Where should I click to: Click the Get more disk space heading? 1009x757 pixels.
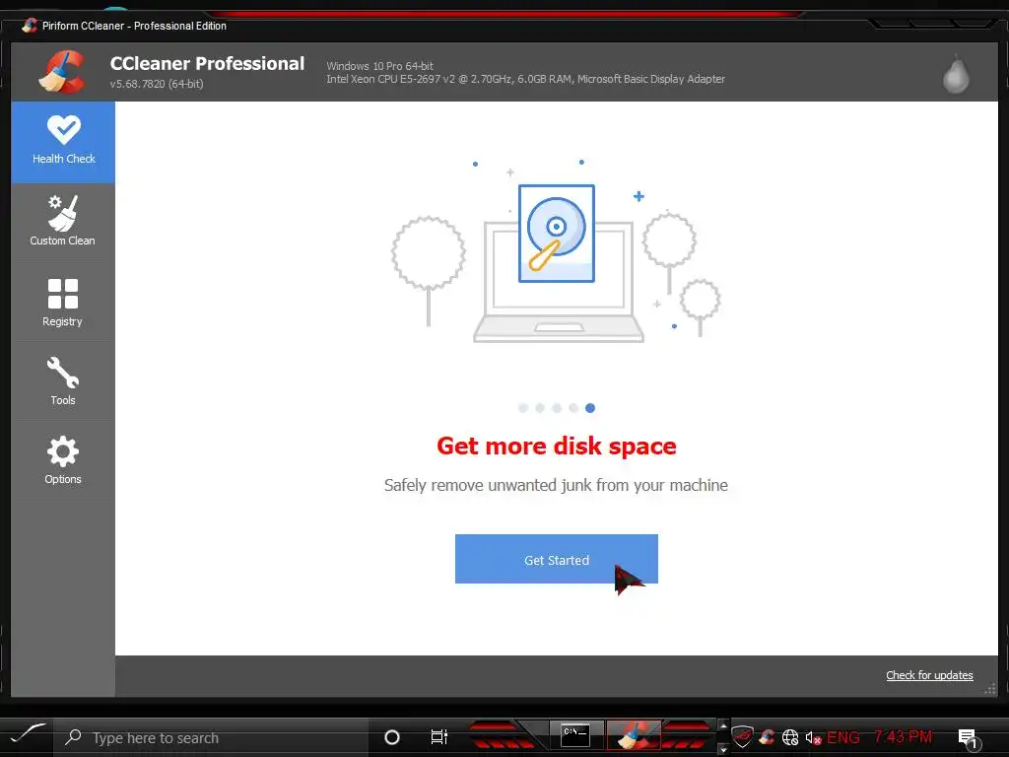[x=556, y=447]
